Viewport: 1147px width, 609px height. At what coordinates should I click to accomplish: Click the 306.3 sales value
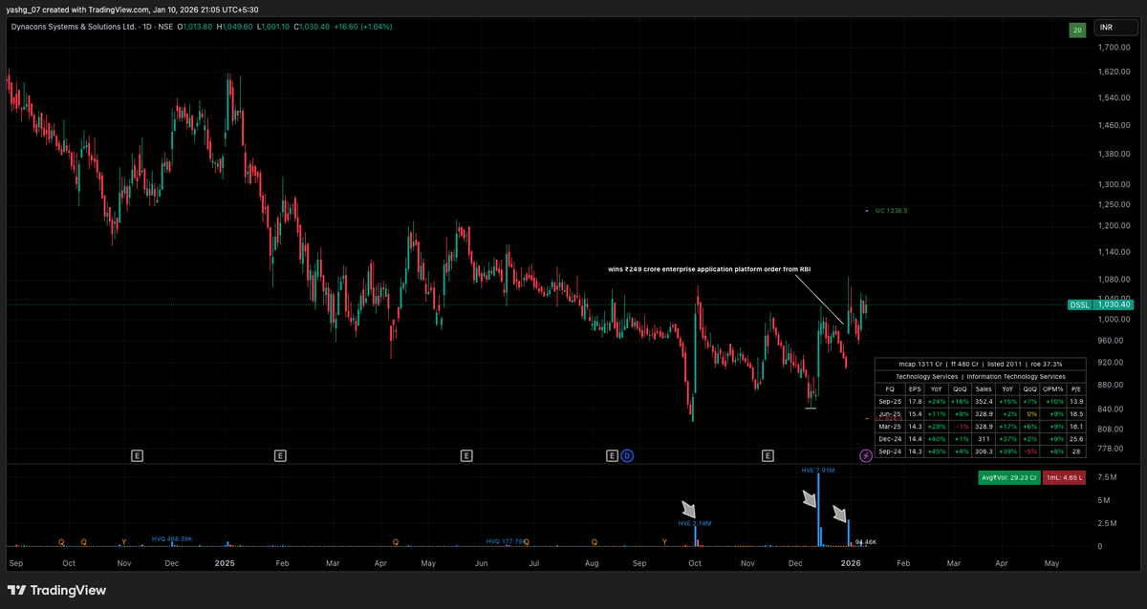pos(984,451)
